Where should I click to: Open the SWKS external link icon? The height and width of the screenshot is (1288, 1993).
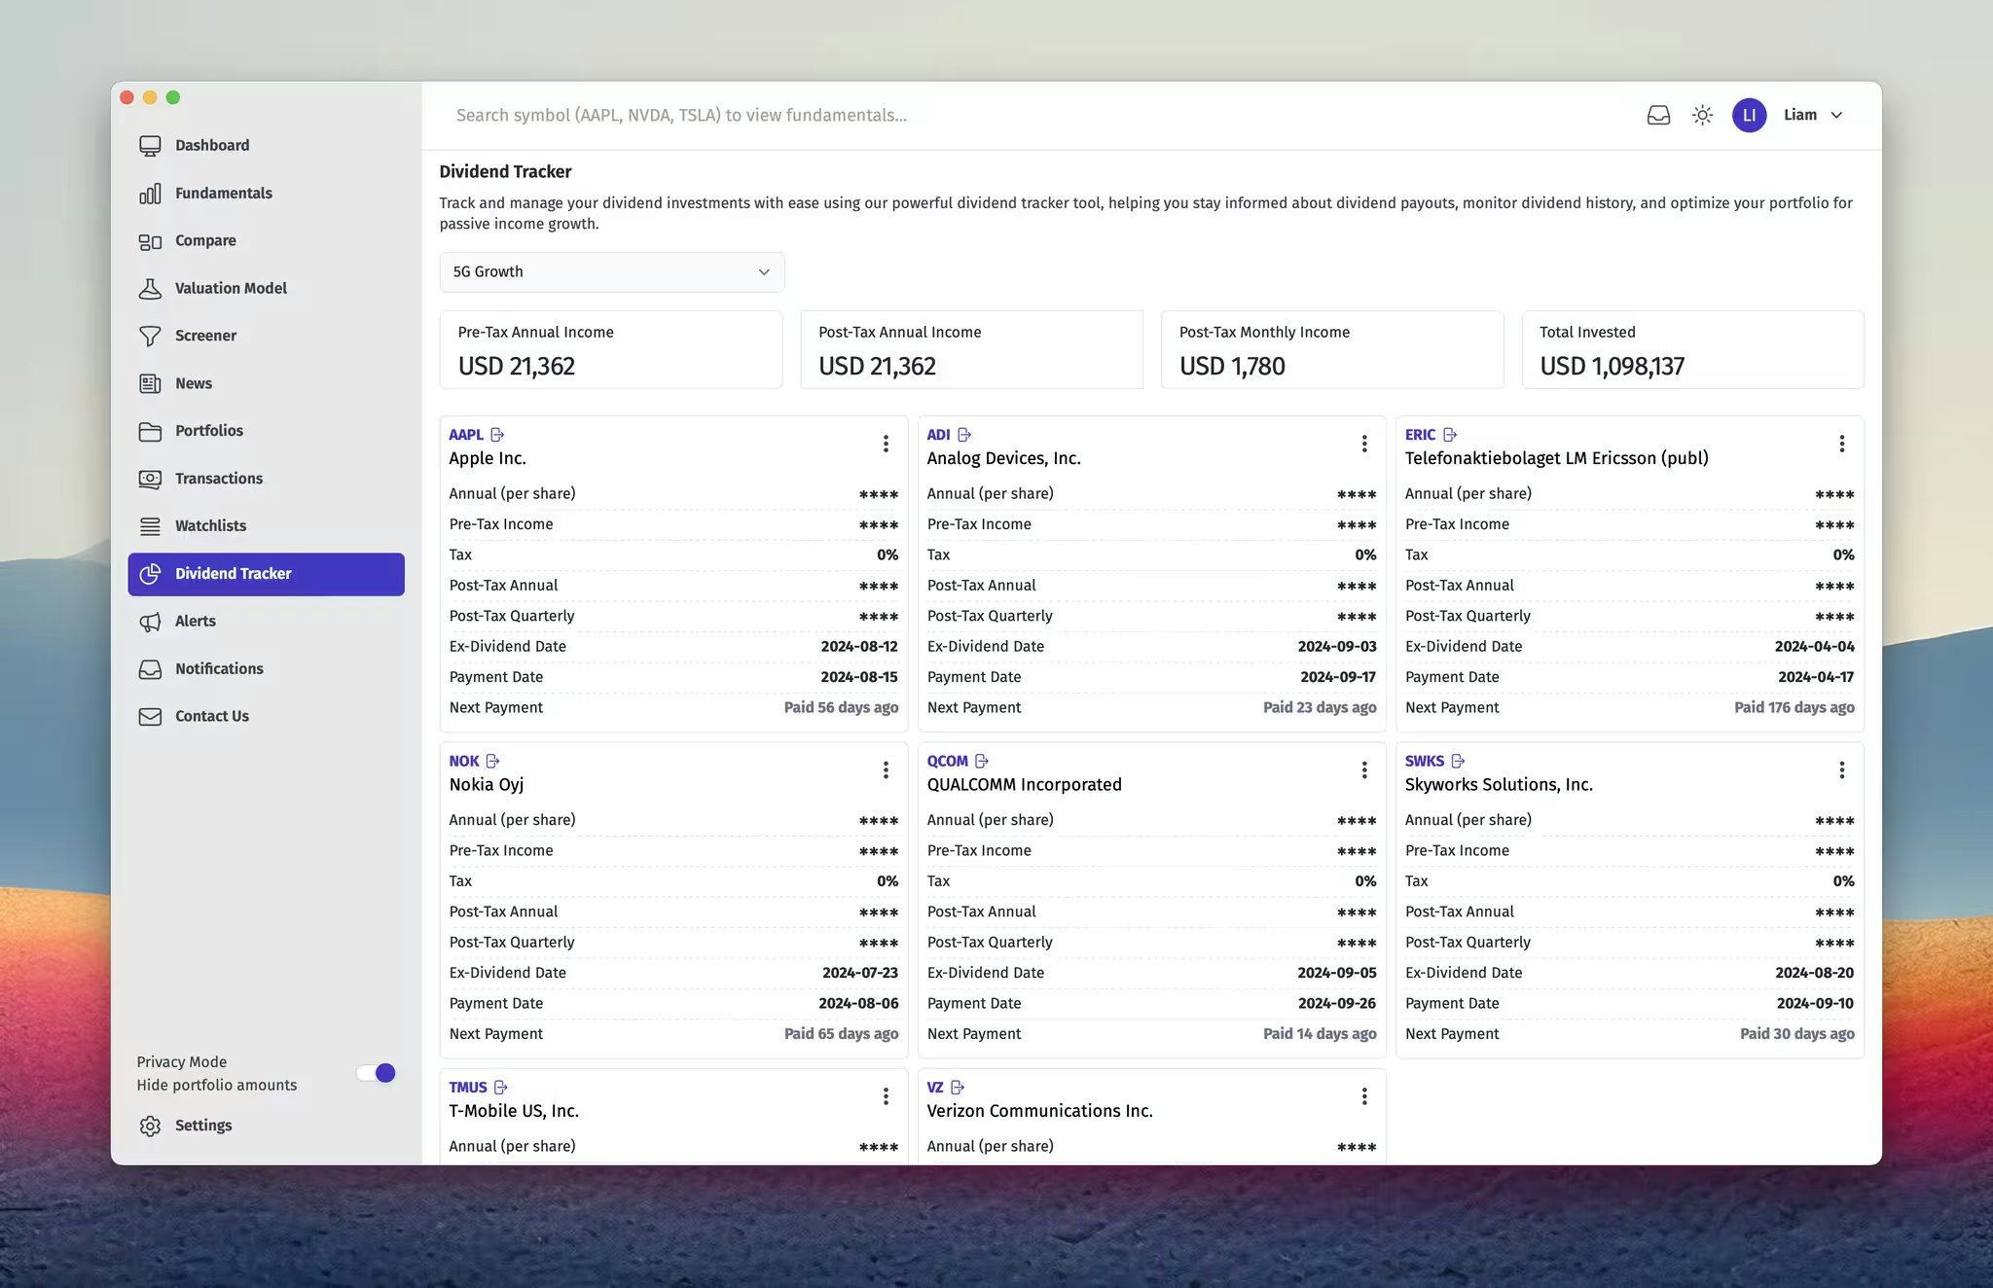tap(1458, 761)
